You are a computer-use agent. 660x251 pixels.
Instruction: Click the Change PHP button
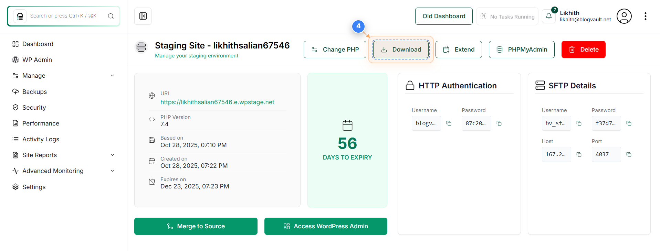[x=335, y=50]
